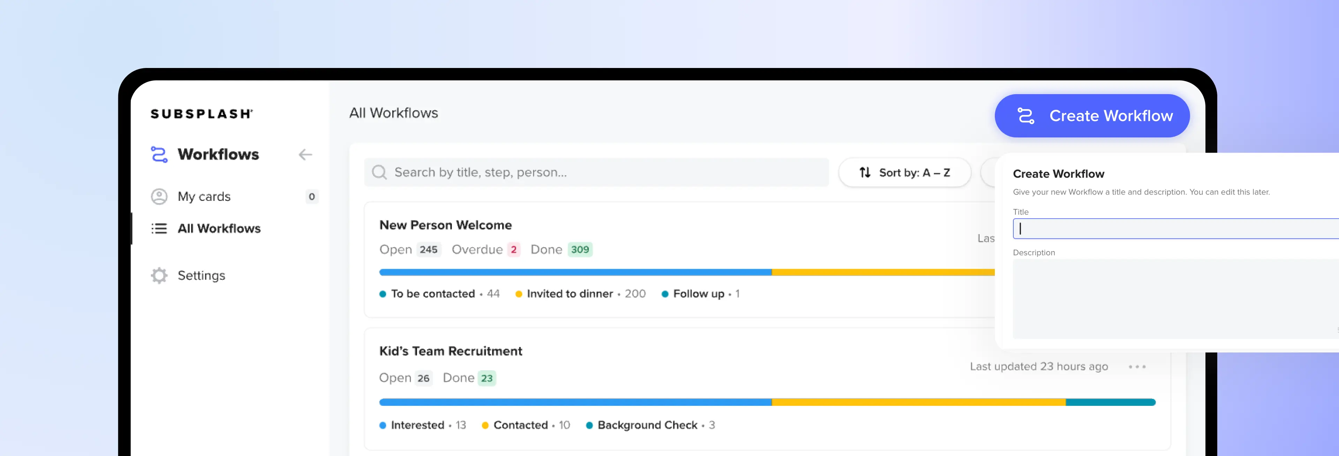Open the New Person Welcome workflow
The height and width of the screenshot is (456, 1339).
pos(446,225)
